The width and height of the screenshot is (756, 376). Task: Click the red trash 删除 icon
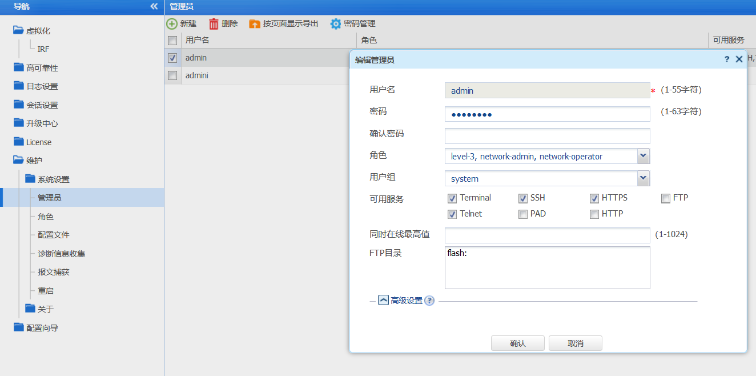pyautogui.click(x=214, y=23)
